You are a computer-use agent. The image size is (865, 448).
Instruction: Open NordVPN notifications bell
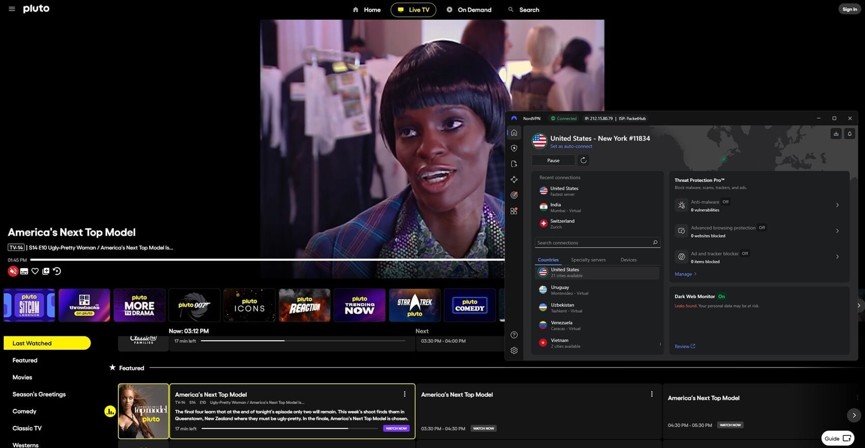pos(849,133)
